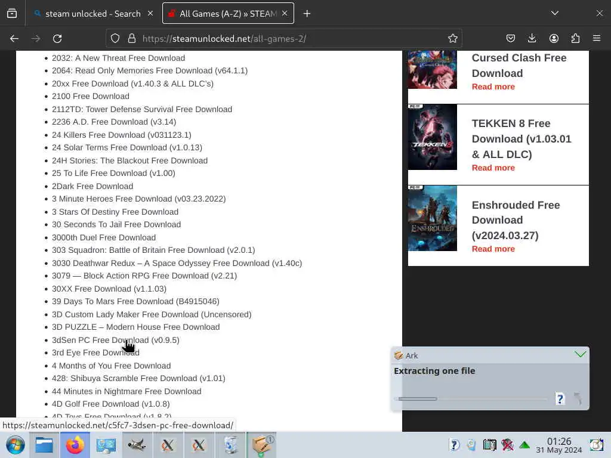Open the Ark package icon on taskbar
The width and height of the screenshot is (611, 458).
[261, 445]
